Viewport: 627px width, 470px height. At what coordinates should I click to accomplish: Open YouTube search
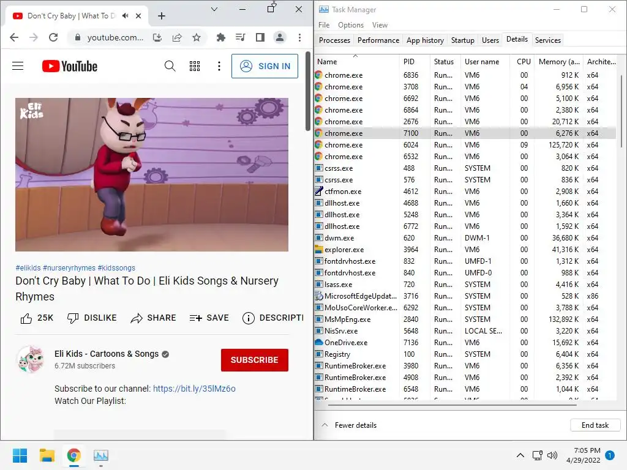[170, 66]
